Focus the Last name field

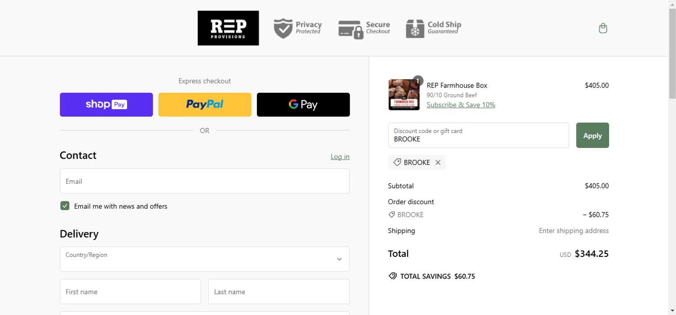pyautogui.click(x=279, y=292)
